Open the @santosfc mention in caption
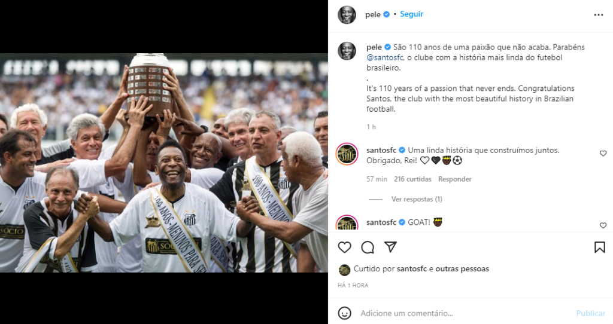The image size is (613, 324). coord(385,57)
